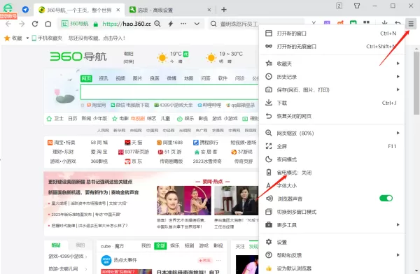Viewport: 420px width, 274px height.
Task: Open 字体大小 menu option
Action: (332, 186)
